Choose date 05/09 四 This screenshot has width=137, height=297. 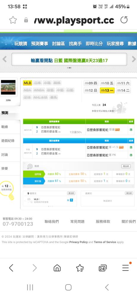91,83
